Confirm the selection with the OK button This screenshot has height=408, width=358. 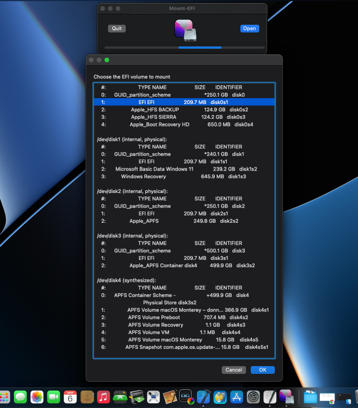coord(262,370)
